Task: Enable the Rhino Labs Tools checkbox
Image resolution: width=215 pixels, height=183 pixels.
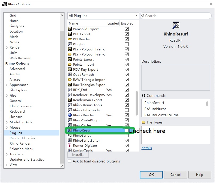Action: (127, 110)
